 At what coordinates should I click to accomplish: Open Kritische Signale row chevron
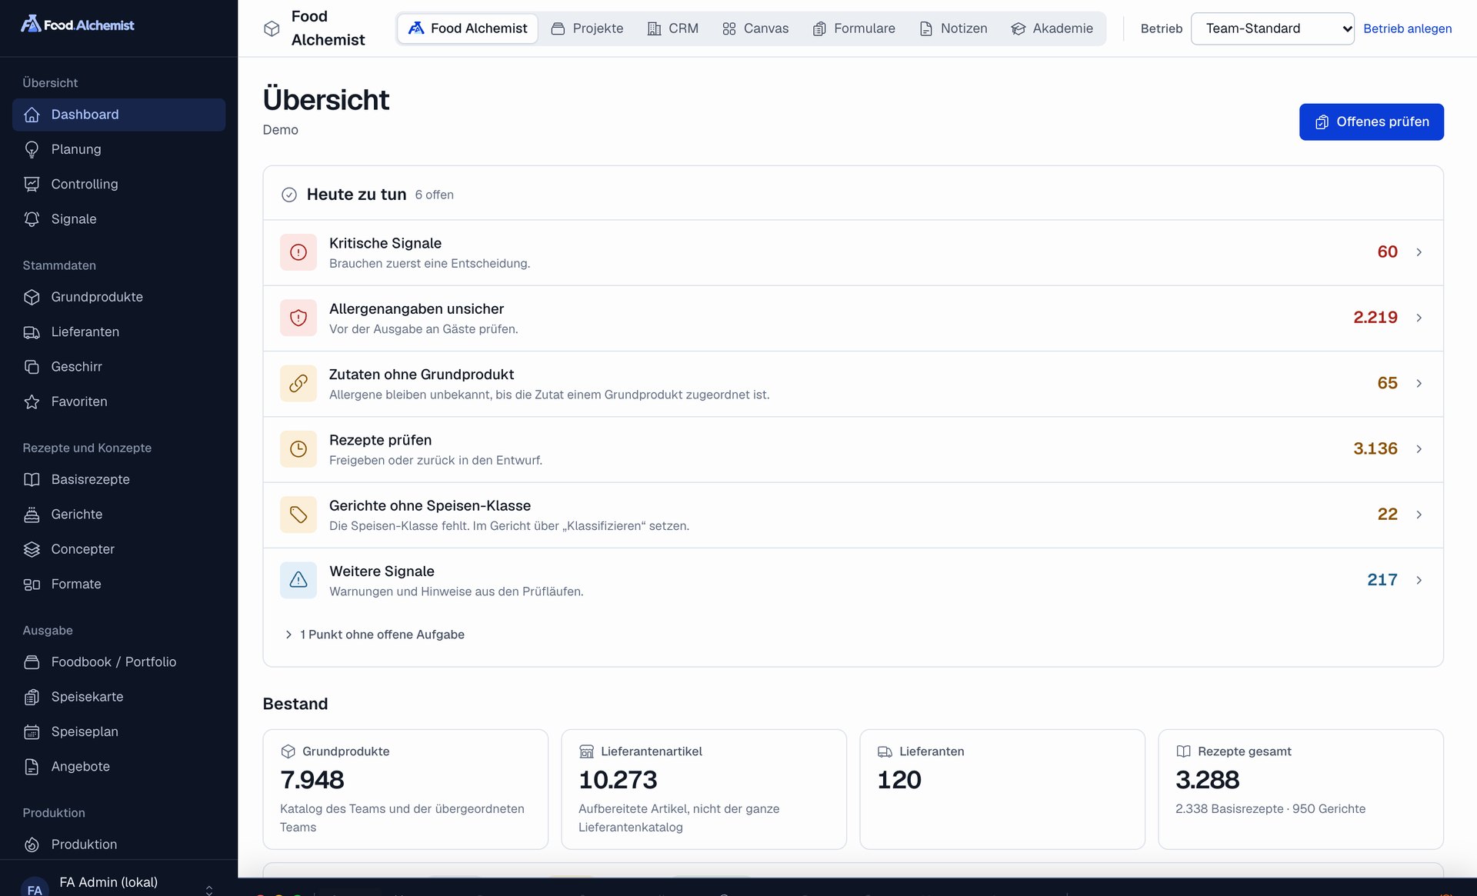[1419, 252]
